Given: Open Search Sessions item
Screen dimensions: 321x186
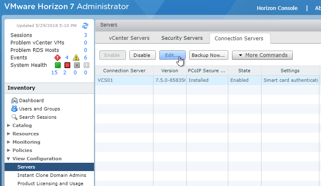Looking at the screenshot, I should click(38, 117).
